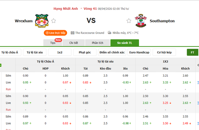Click the cloudy weather icon

(110, 33)
